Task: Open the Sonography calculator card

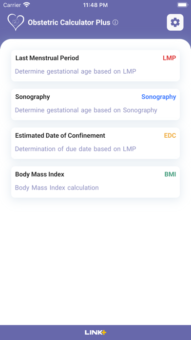Action: pos(95,105)
